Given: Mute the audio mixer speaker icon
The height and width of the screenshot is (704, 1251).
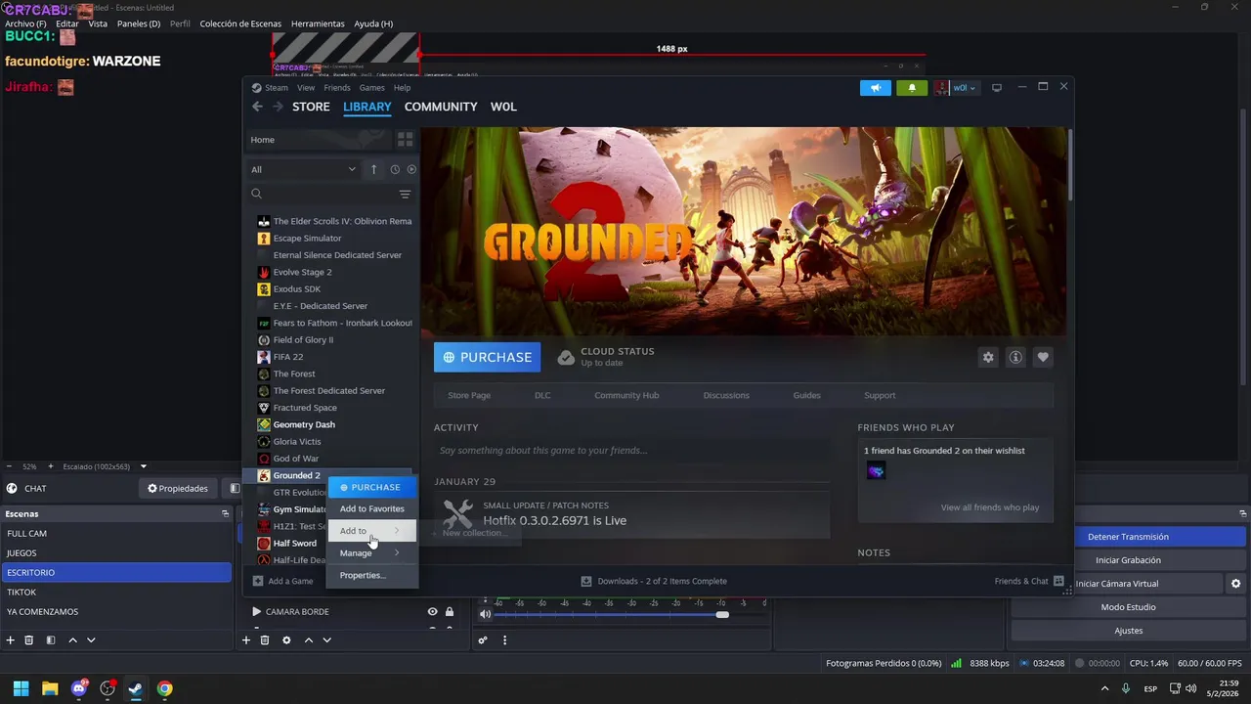Looking at the screenshot, I should click(485, 614).
